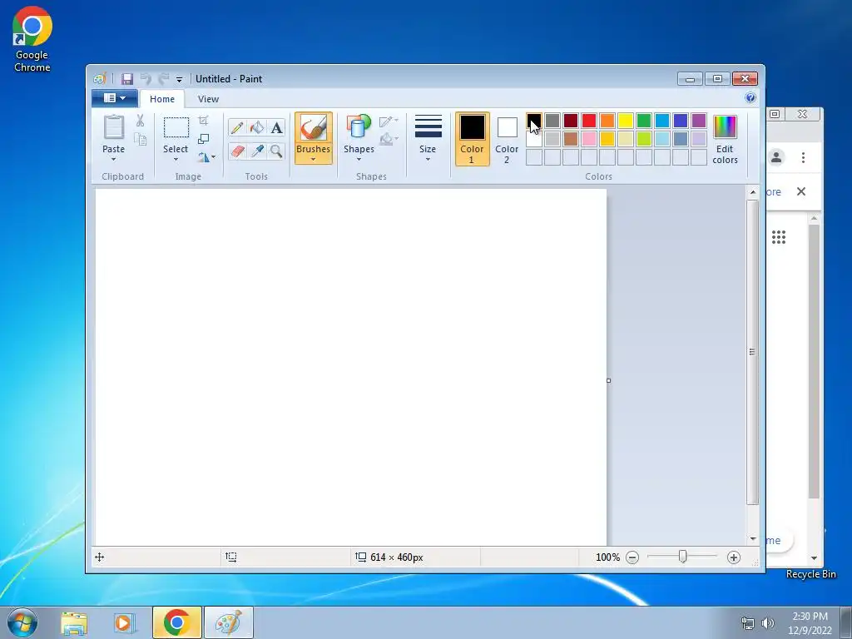
Task: Switch to the View ribbon tab
Action: tap(208, 99)
